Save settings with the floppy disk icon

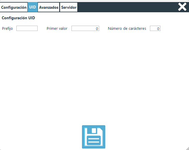coord(93,137)
